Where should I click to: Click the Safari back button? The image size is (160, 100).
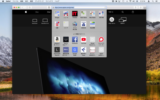click(x=22, y=7)
